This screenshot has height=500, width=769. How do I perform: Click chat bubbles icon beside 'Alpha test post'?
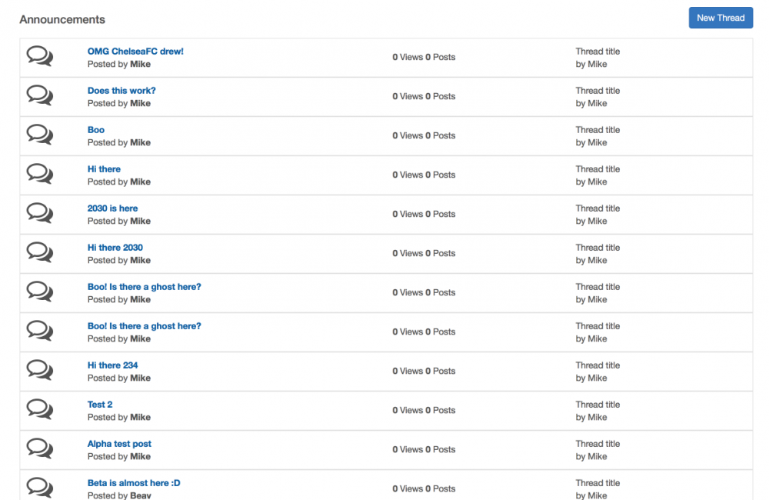[x=40, y=448]
